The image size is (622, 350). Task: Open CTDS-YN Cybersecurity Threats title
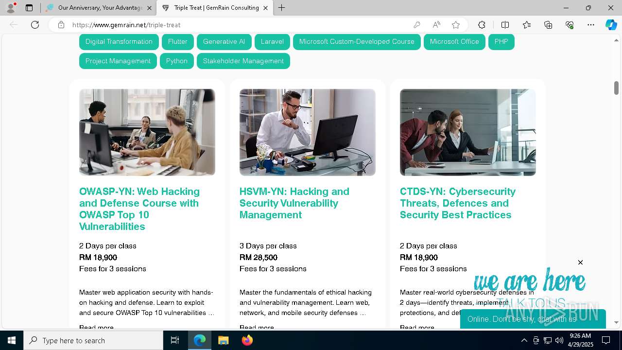458,203
